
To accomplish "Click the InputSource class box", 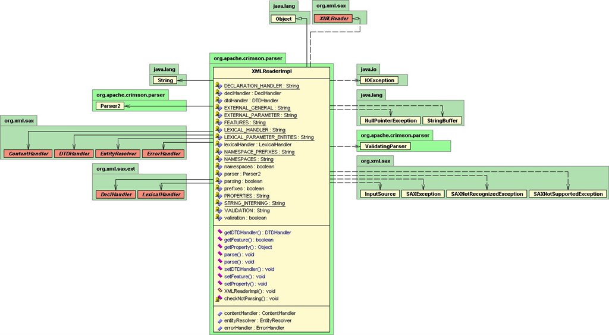I will [x=380, y=194].
